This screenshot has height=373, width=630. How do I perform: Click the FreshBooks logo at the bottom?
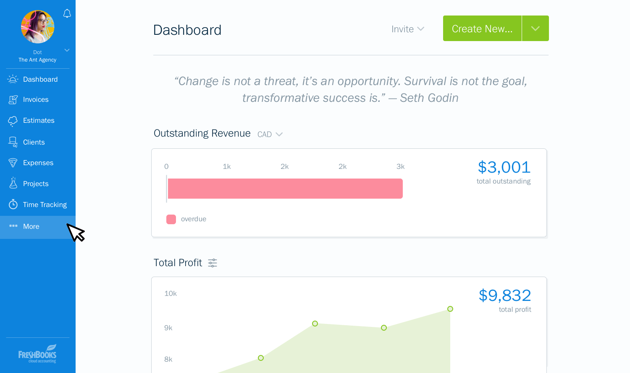(x=37, y=353)
